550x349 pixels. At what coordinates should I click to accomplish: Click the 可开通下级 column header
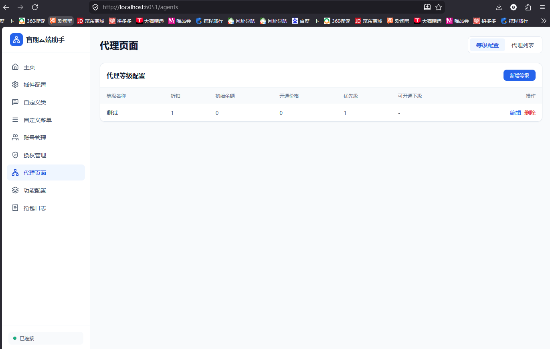coord(410,96)
